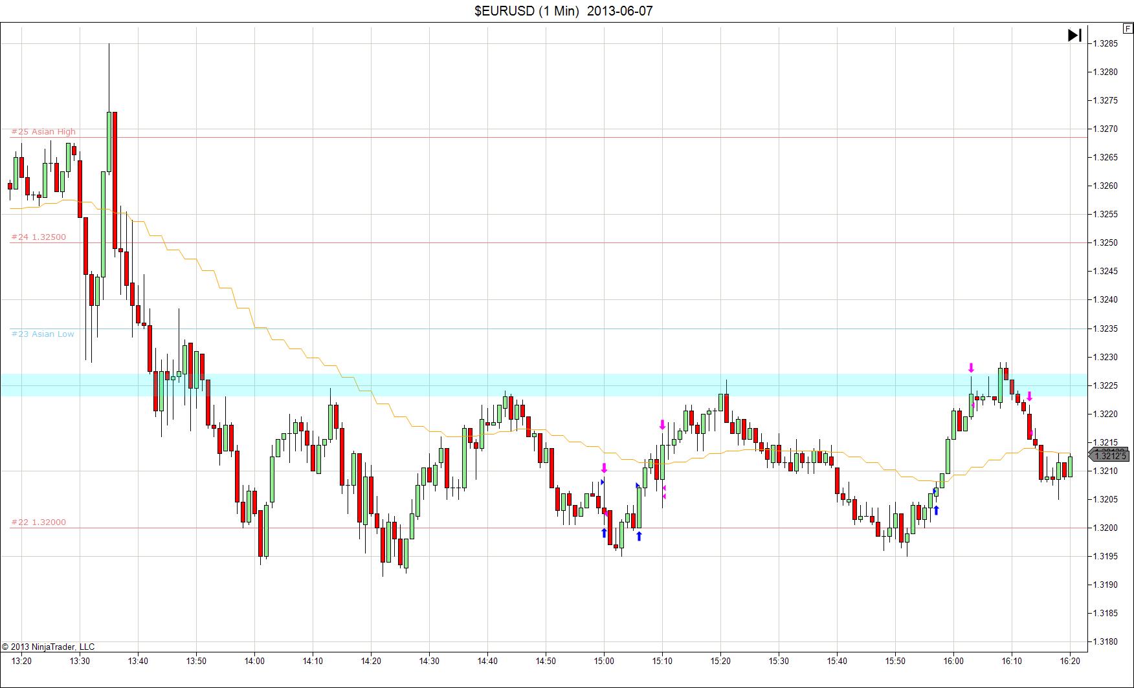Select the 14:00 time axis label
Viewport: 1134px width, 688px height.
[254, 661]
